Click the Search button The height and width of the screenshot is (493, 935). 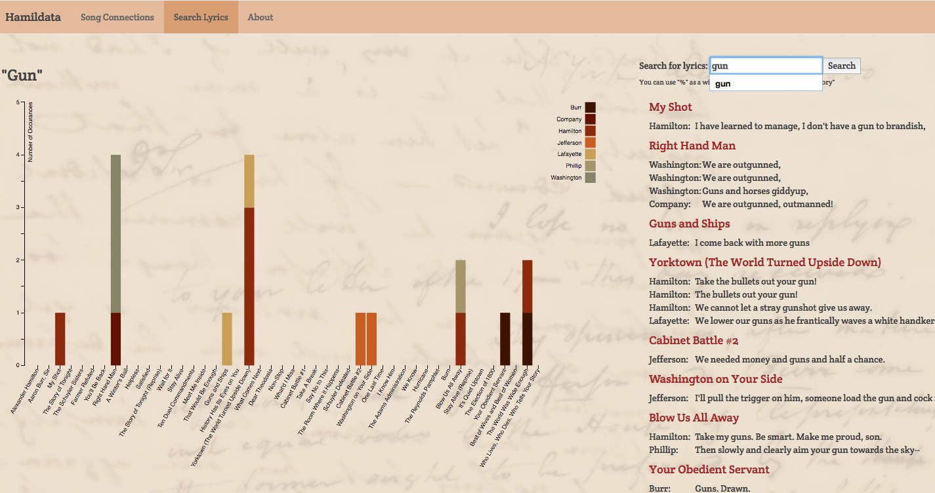[842, 66]
